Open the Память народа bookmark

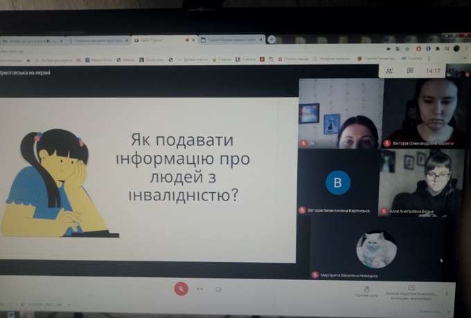coord(294,59)
